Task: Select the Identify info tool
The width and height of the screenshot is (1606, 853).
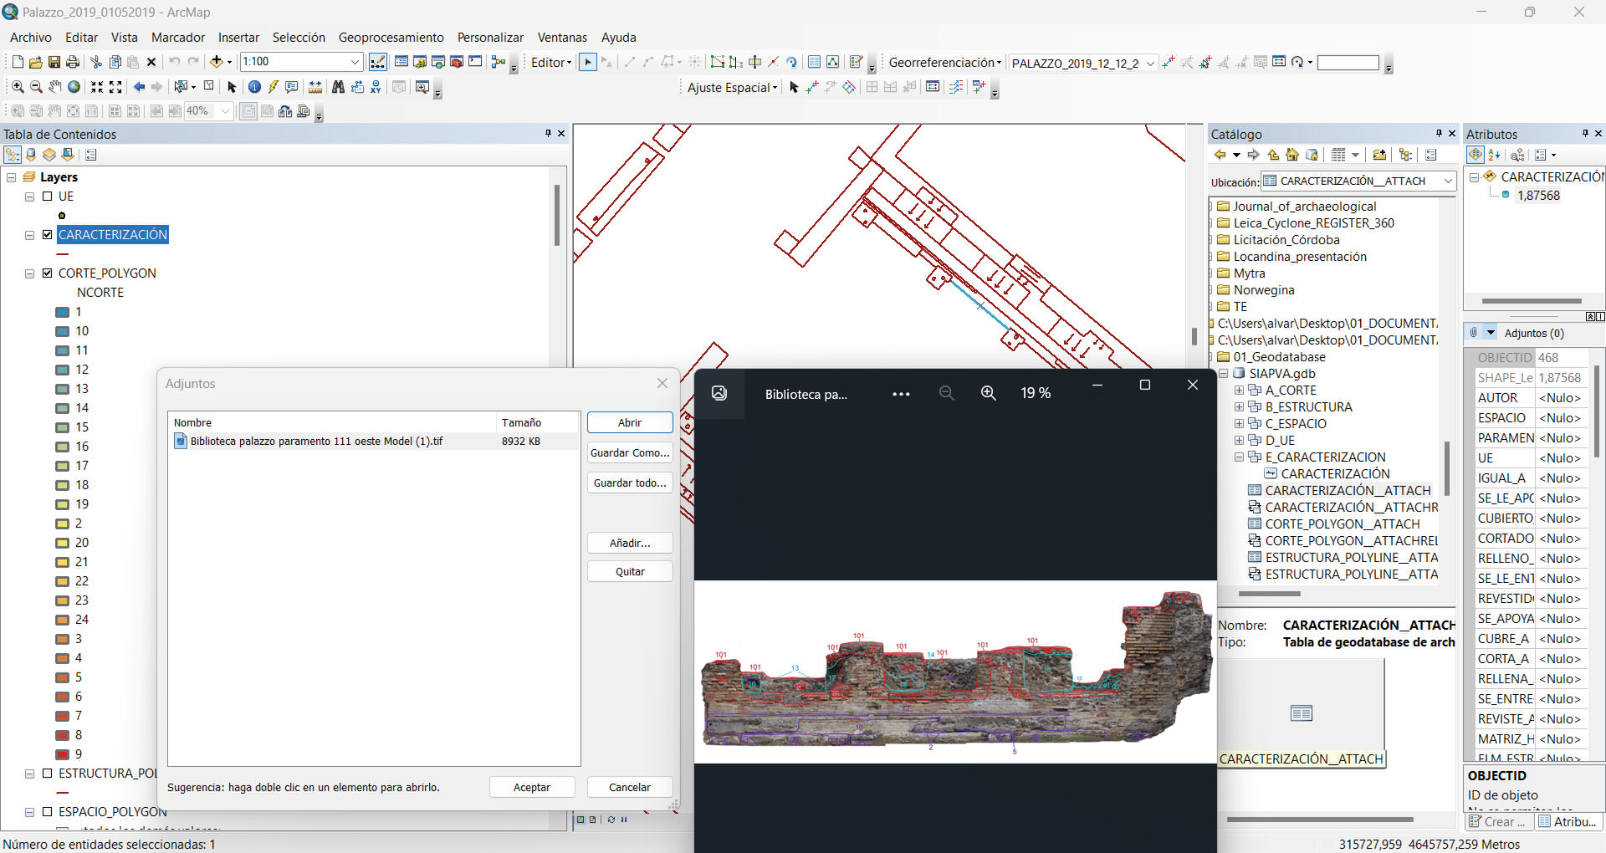Action: click(255, 87)
